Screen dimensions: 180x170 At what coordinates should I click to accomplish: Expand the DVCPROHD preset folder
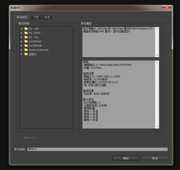coord(22,46)
